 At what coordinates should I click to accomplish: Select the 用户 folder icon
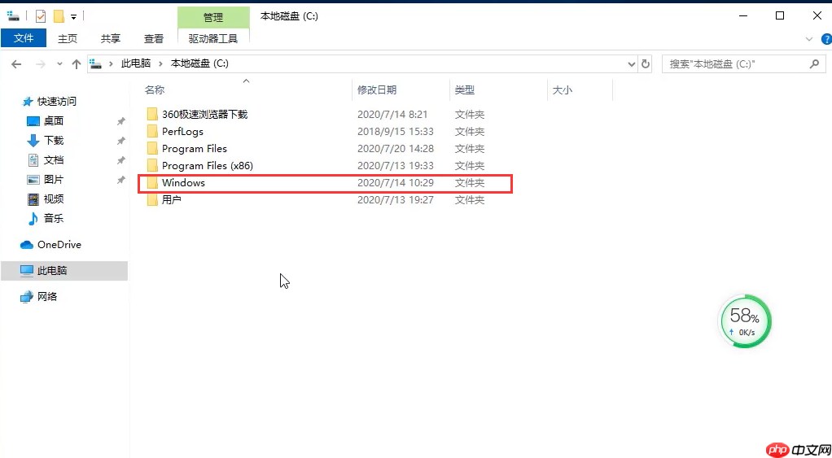click(x=152, y=200)
